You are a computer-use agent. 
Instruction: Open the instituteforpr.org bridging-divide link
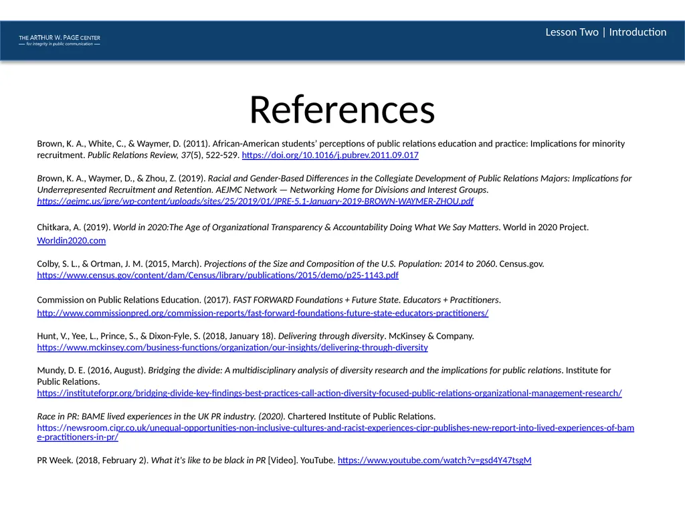tap(329, 394)
